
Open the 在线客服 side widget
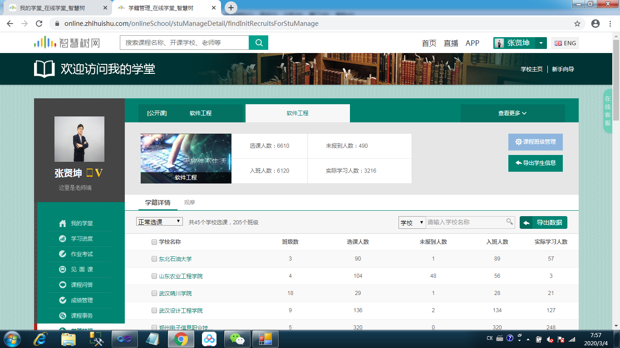(608, 111)
